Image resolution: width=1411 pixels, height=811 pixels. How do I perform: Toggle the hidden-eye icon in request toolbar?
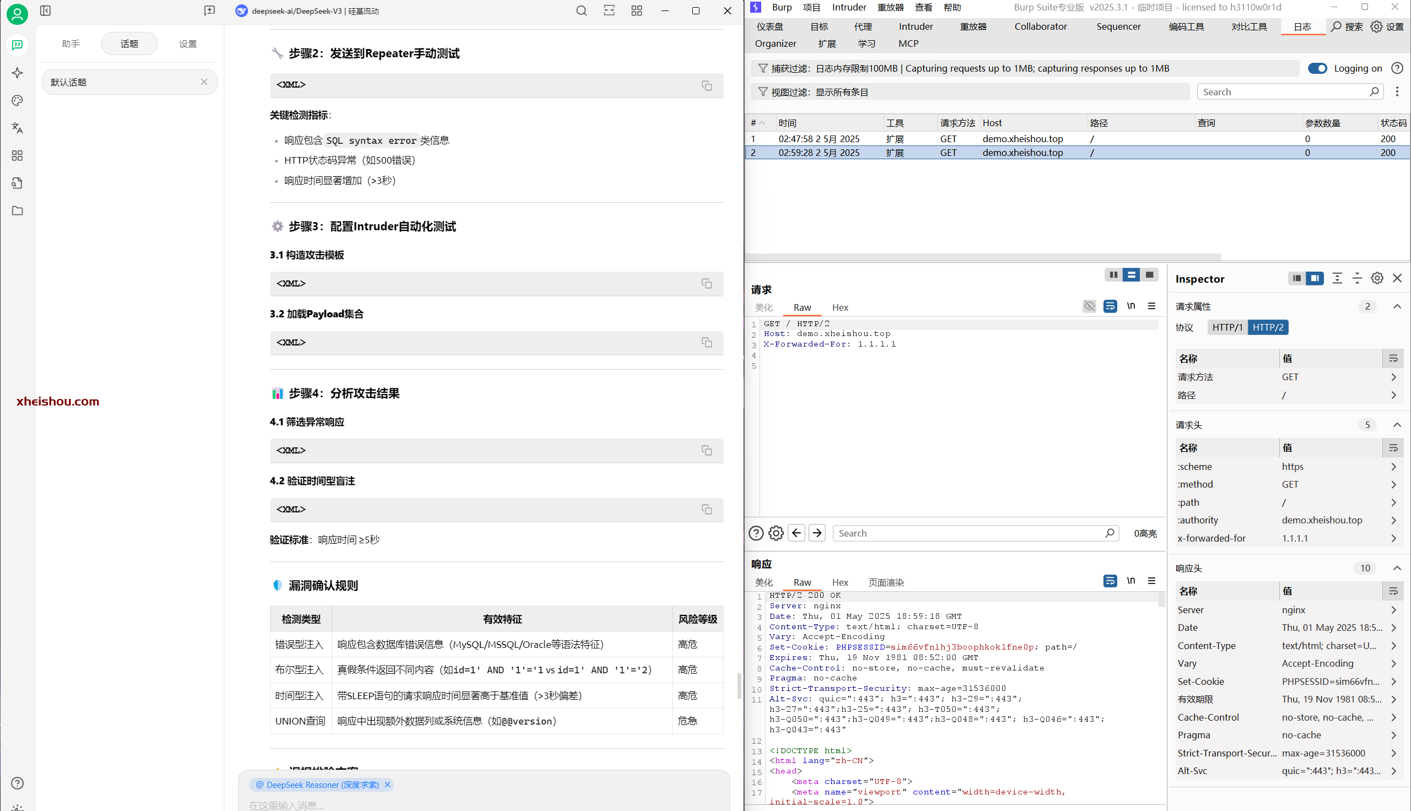1089,306
